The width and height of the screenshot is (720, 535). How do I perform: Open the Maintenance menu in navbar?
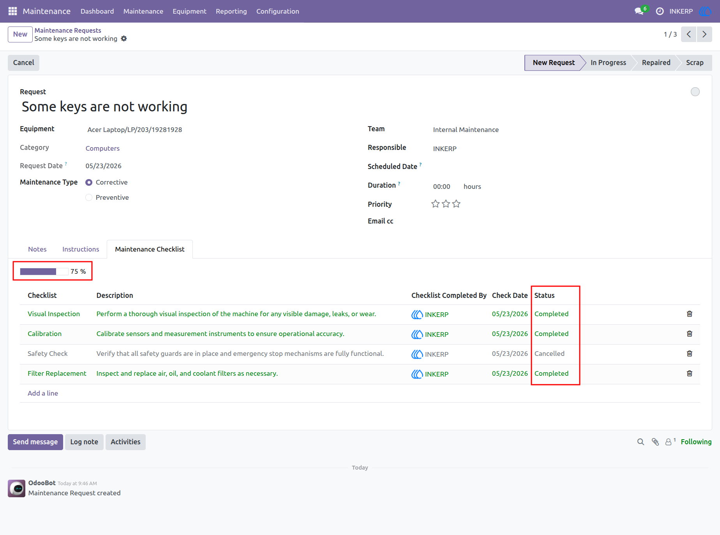click(x=143, y=11)
